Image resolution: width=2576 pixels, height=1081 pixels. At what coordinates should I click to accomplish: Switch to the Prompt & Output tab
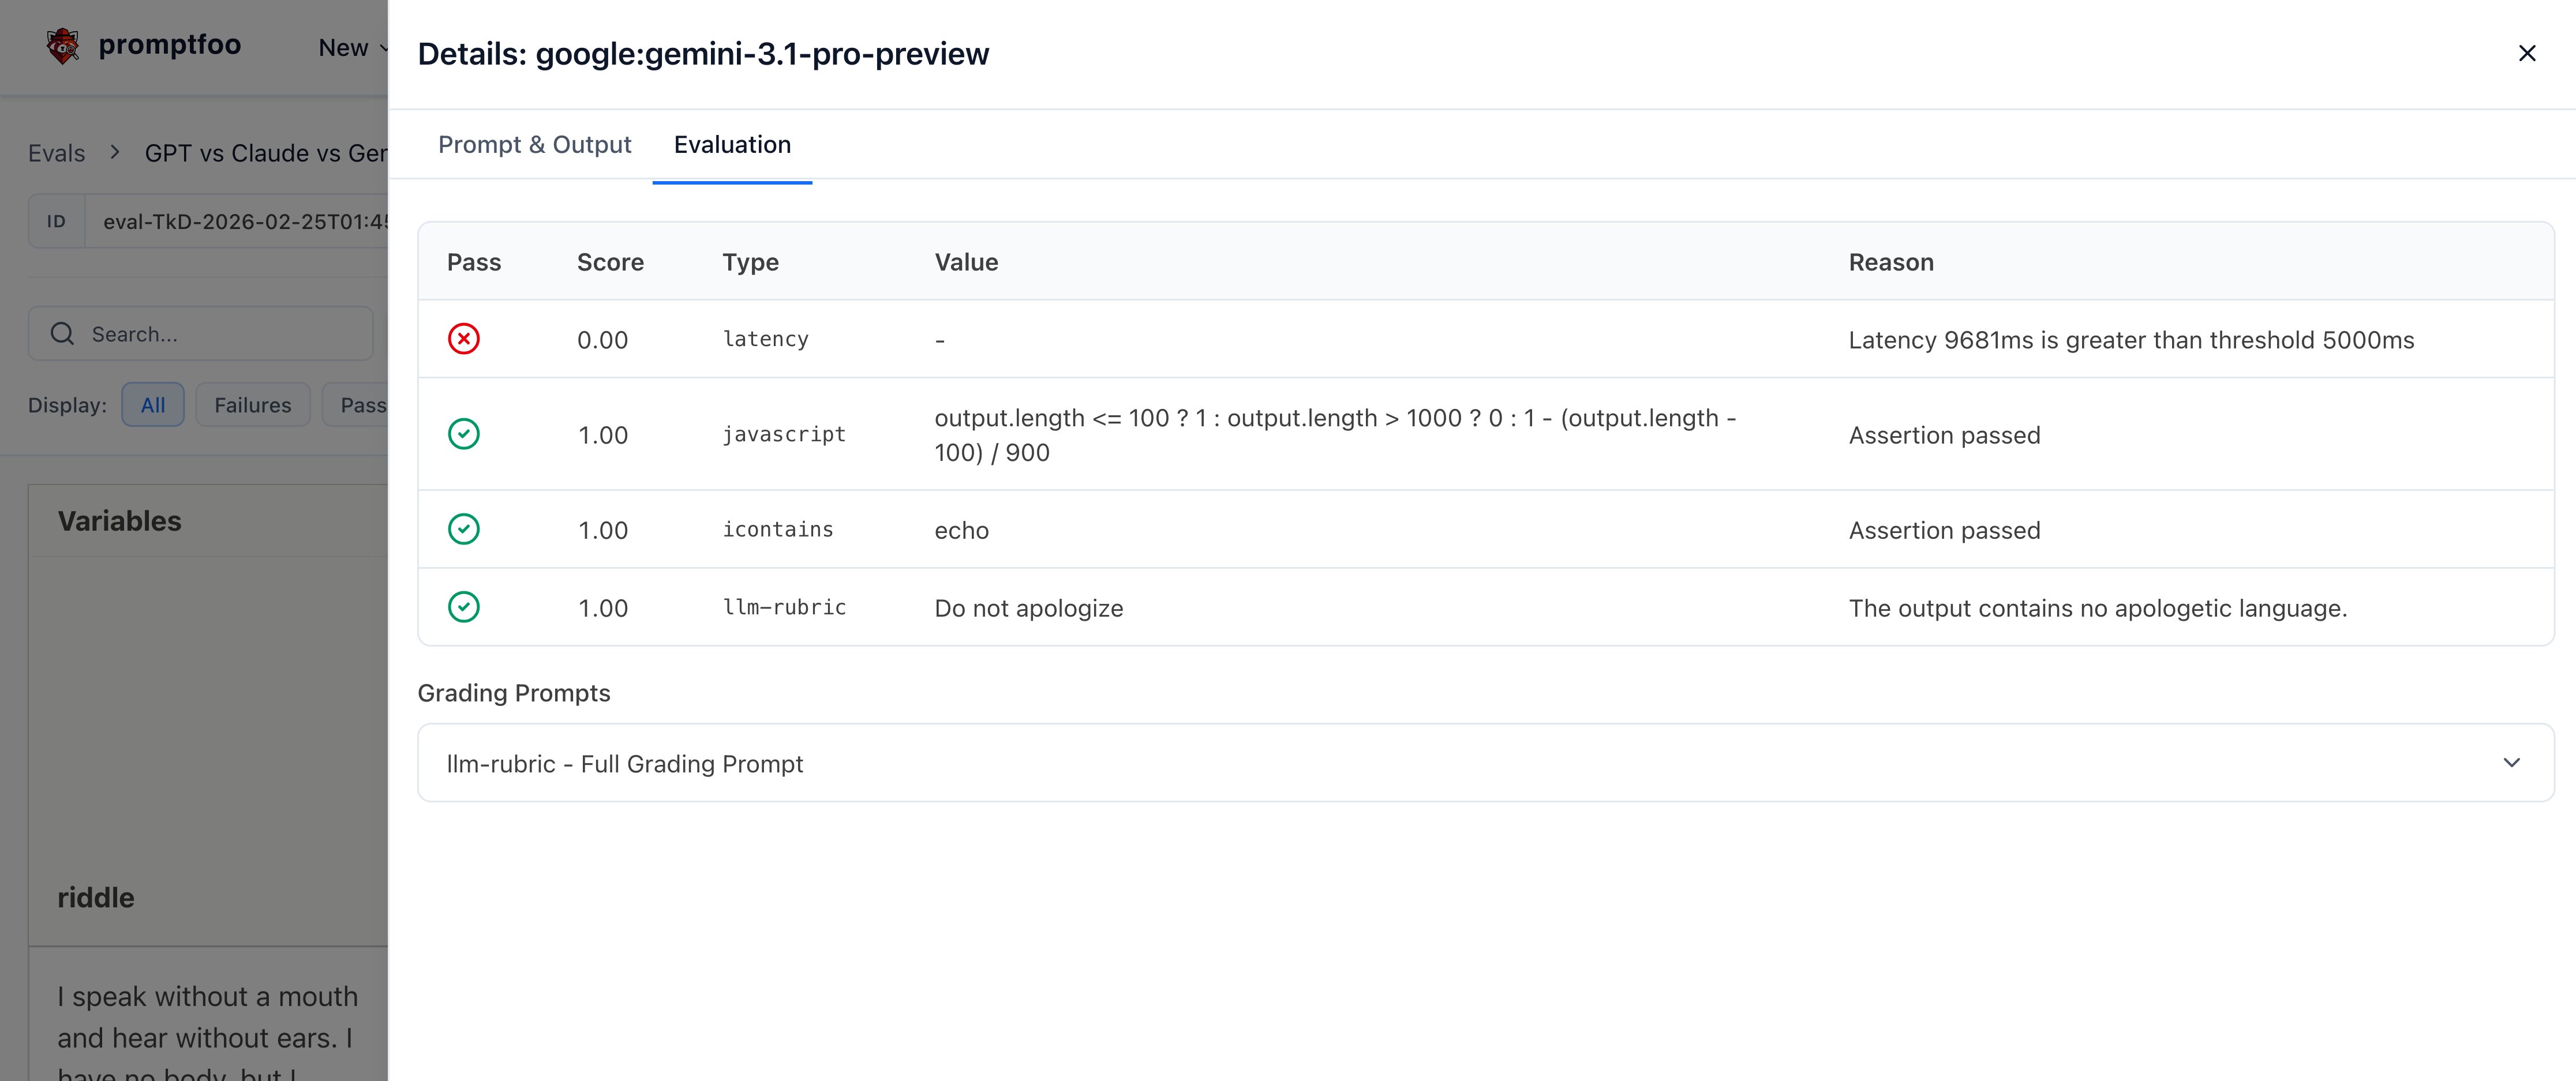pos(534,145)
